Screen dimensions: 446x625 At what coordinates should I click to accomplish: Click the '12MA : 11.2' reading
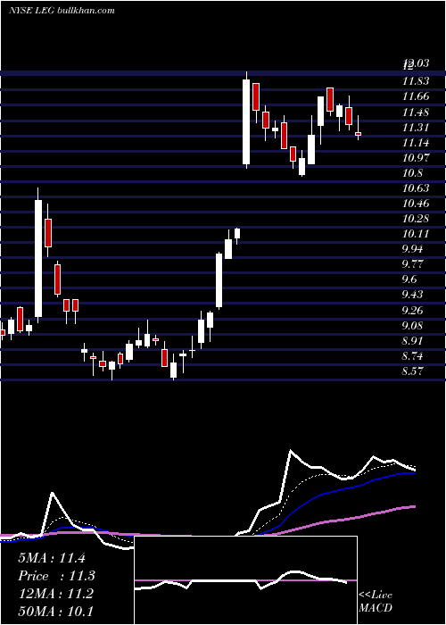click(x=56, y=594)
